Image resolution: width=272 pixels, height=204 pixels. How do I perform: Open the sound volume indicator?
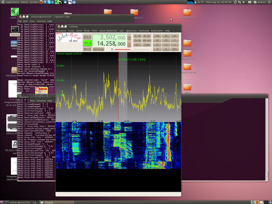coord(244,2)
